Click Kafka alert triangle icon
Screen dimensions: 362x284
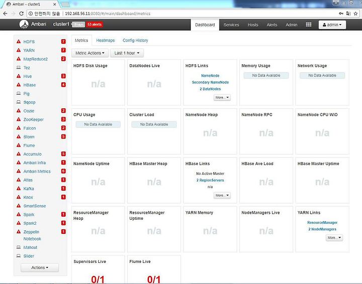(19, 188)
